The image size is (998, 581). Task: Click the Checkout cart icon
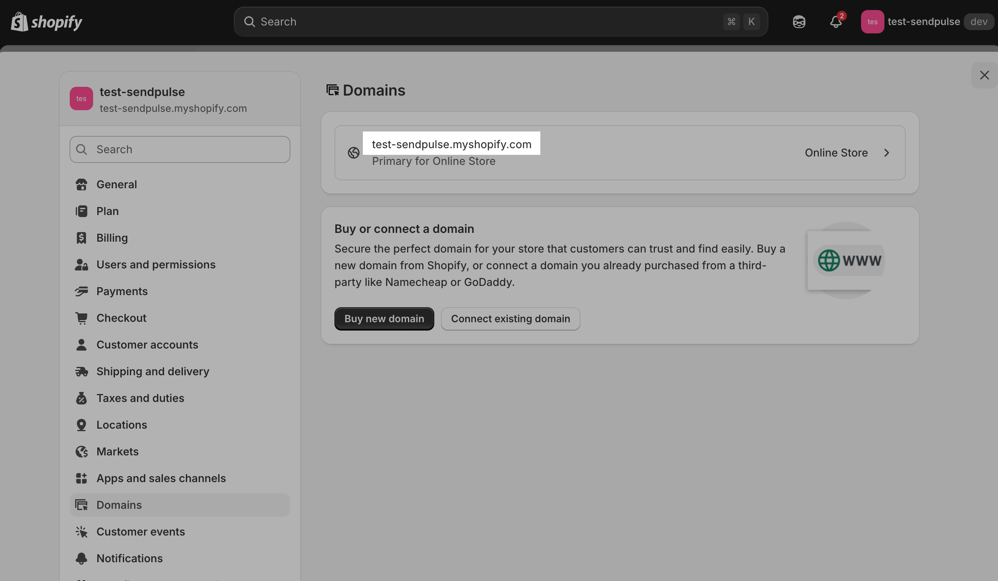point(81,318)
